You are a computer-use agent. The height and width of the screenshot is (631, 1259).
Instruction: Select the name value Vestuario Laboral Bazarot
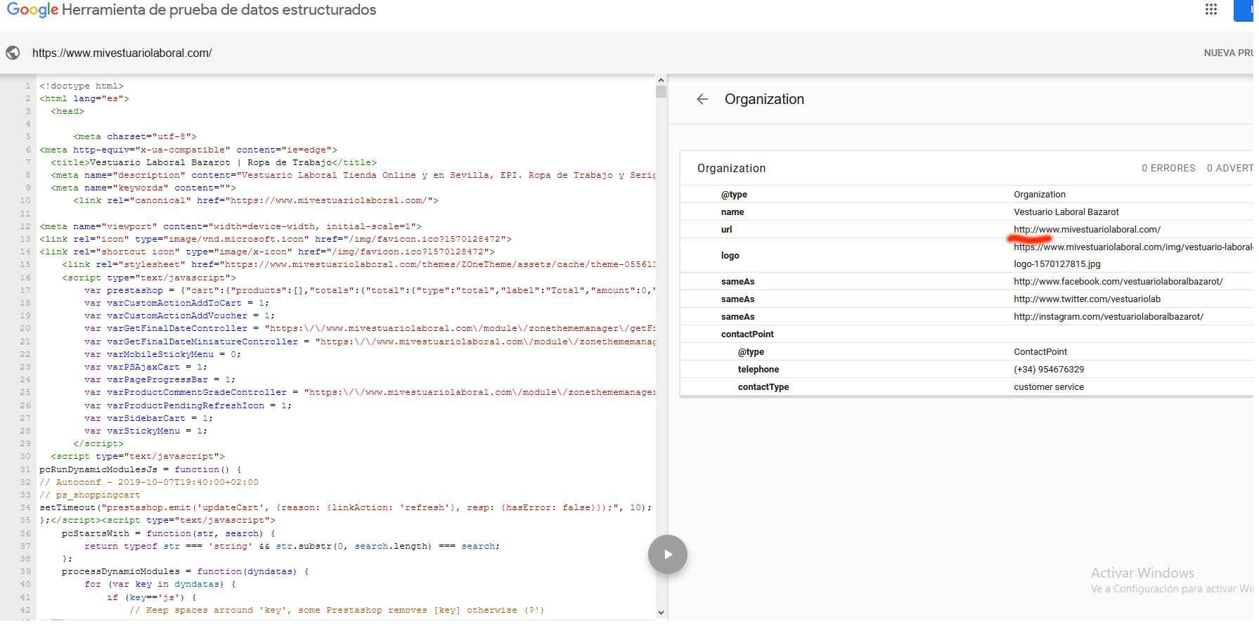[x=1066, y=212]
